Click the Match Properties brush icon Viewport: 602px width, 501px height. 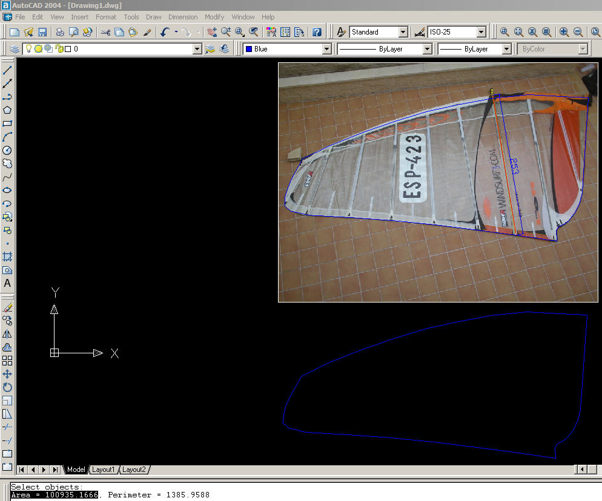[147, 31]
